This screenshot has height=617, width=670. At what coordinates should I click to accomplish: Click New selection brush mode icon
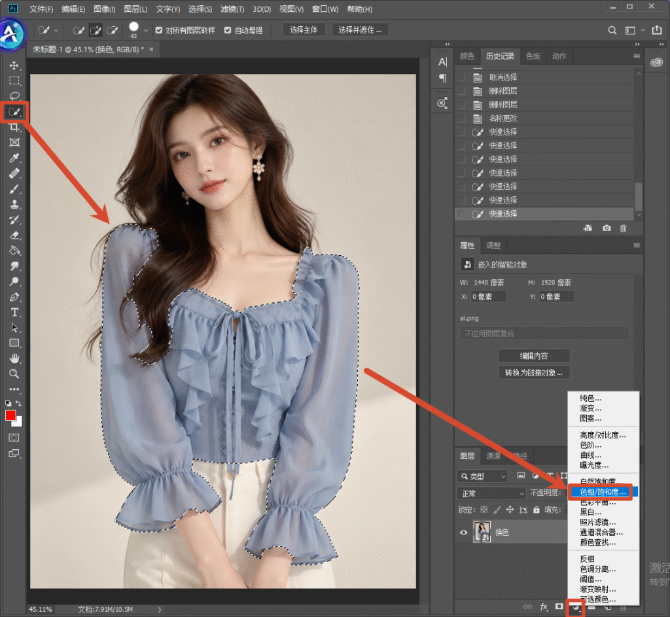[79, 30]
